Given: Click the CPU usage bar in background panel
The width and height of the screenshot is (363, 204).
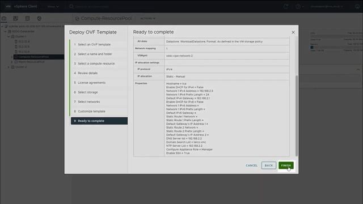Looking at the screenshot, I should [x=336, y=36].
